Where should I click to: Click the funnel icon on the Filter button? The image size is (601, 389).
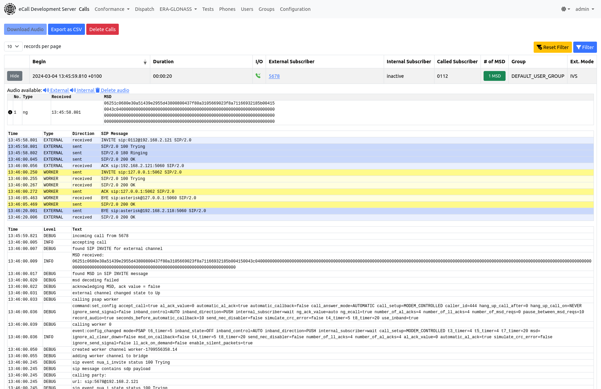point(579,47)
